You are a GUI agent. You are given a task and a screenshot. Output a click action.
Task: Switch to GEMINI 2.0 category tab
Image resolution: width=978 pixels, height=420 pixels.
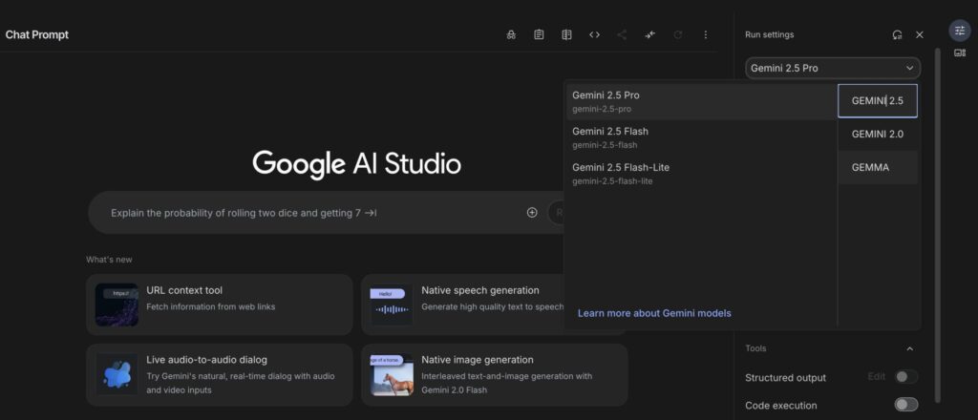tap(878, 134)
